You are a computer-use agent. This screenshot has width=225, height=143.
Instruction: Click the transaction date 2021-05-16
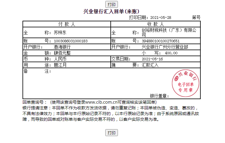[152, 59]
